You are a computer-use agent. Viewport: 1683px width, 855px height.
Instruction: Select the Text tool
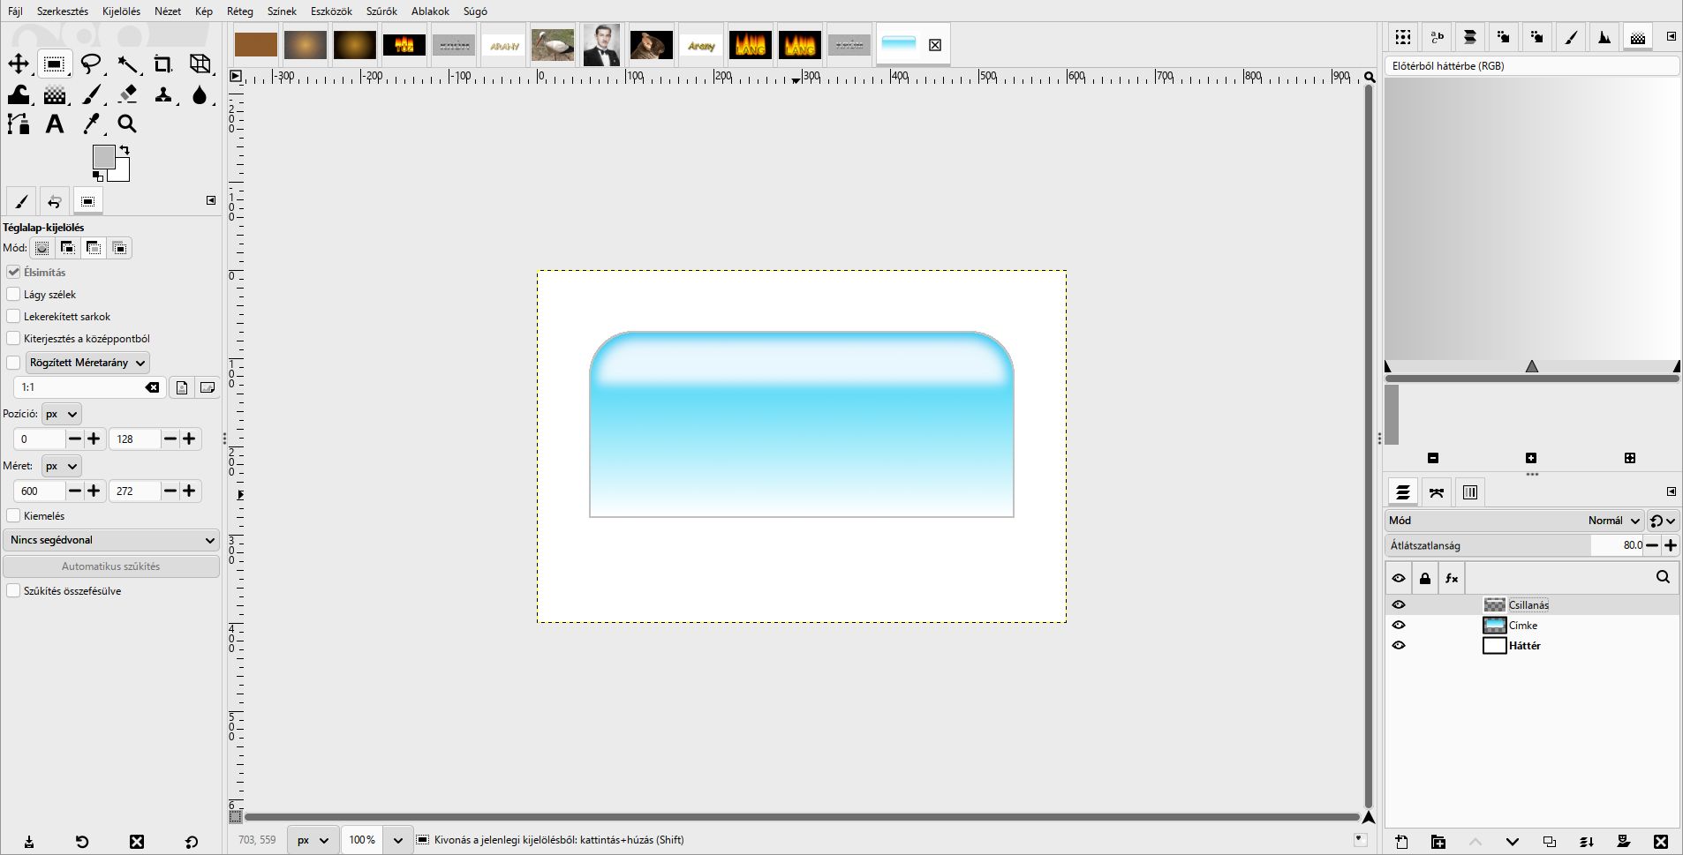click(x=55, y=124)
